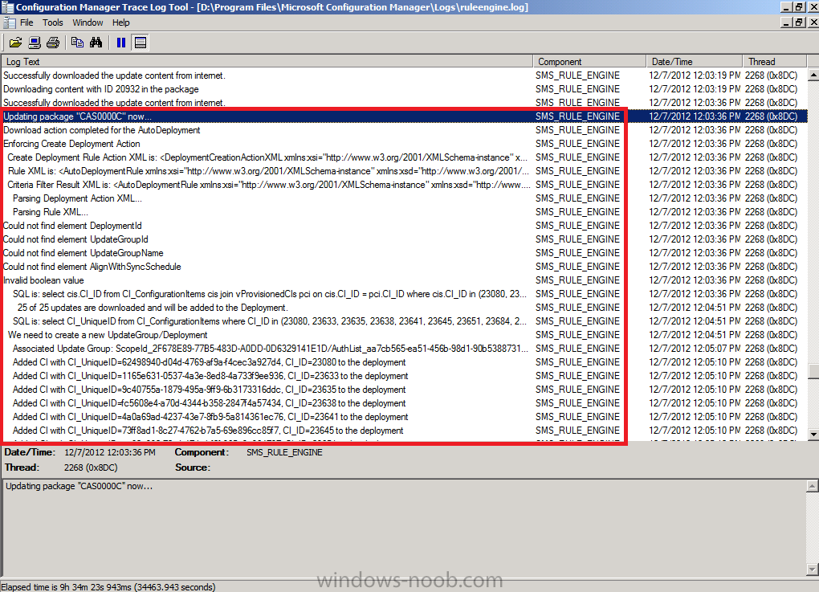Select row 'We need to create a new UpdateGroup/Deployment'
The height and width of the screenshot is (592, 819).
[x=404, y=335]
